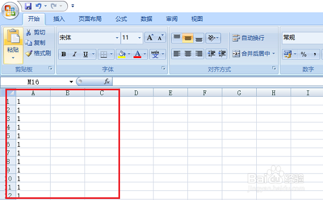323x200 pixels.
Task: Switch to the 开始 (Home) tab
Action: pos(33,19)
